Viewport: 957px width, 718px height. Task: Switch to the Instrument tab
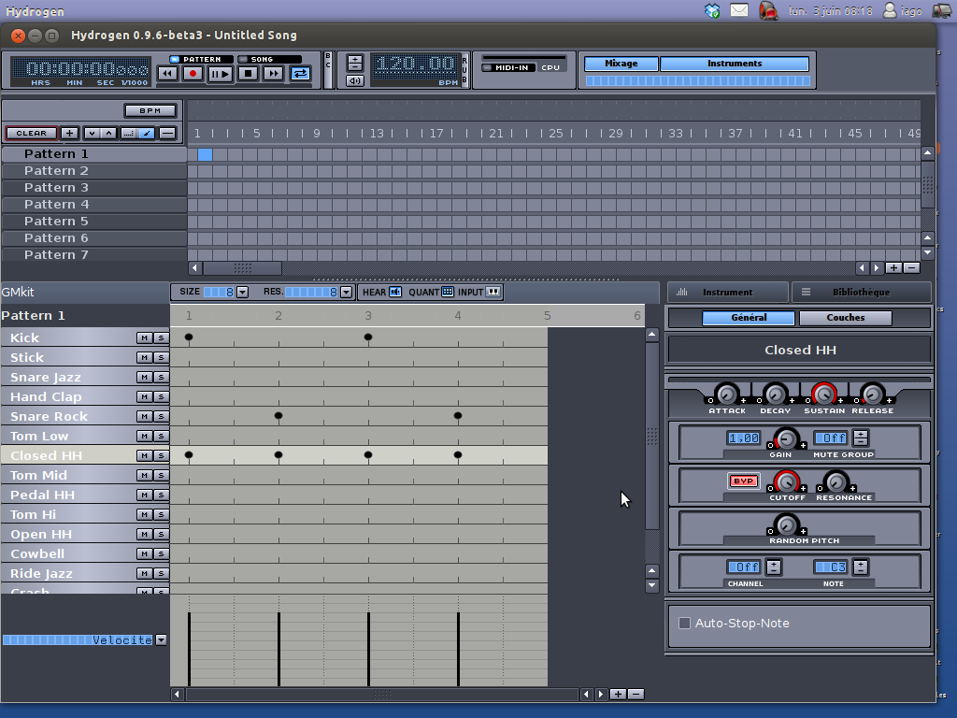pyautogui.click(x=727, y=293)
